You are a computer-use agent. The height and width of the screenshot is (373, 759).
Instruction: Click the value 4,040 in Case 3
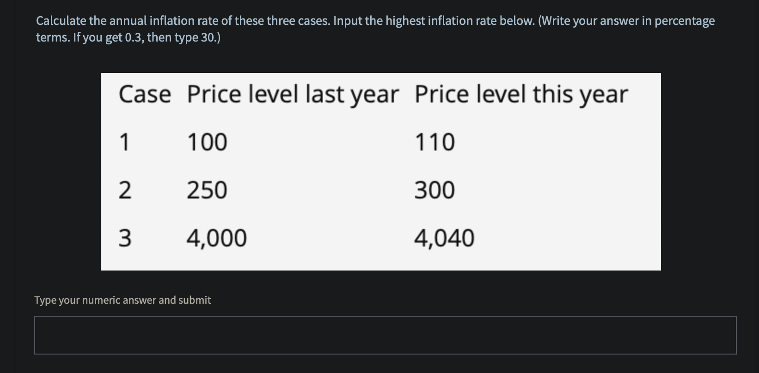click(444, 237)
